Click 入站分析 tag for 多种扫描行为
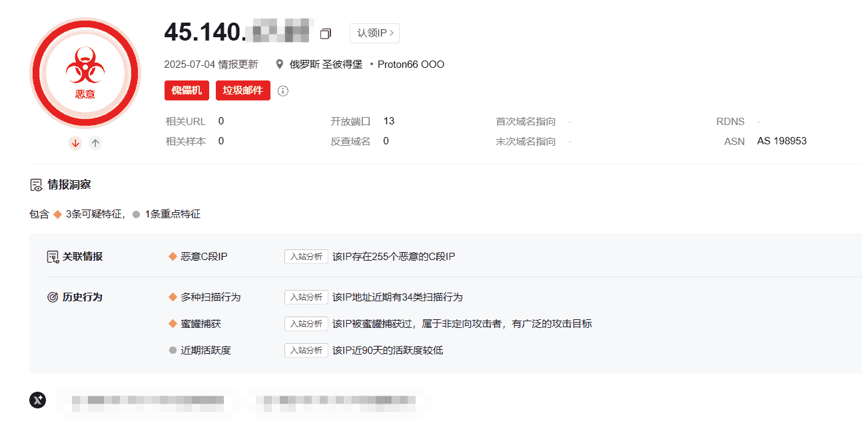This screenshot has height=429, width=862. 306,297
